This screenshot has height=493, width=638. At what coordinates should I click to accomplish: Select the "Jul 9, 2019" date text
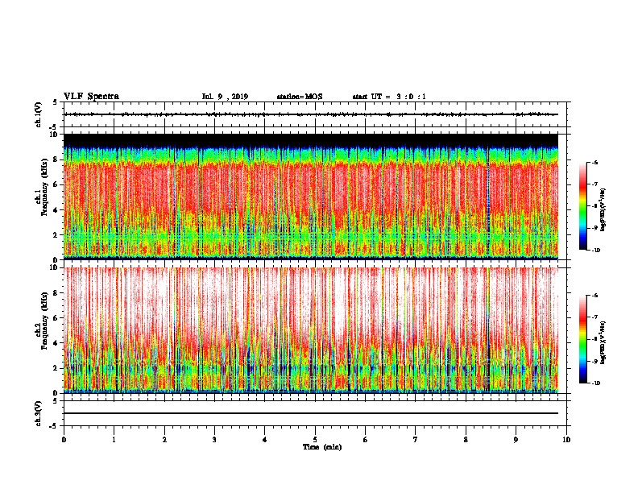[x=225, y=97]
